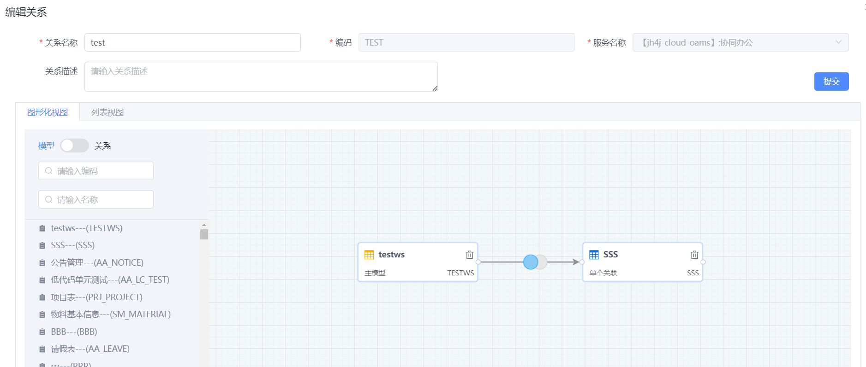866x367 pixels.
Task: Select 低代码单元测试 (AA_LC_TEST) list item
Action: [x=110, y=280]
